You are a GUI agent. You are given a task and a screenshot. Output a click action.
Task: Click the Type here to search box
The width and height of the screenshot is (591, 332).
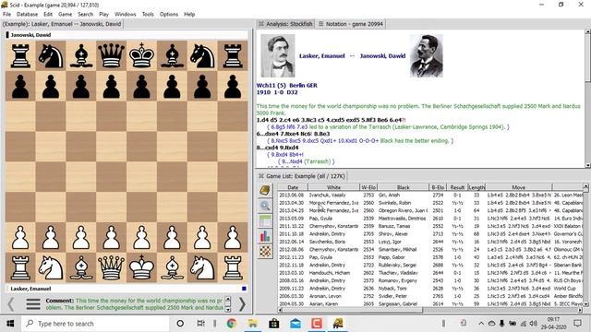(96, 324)
